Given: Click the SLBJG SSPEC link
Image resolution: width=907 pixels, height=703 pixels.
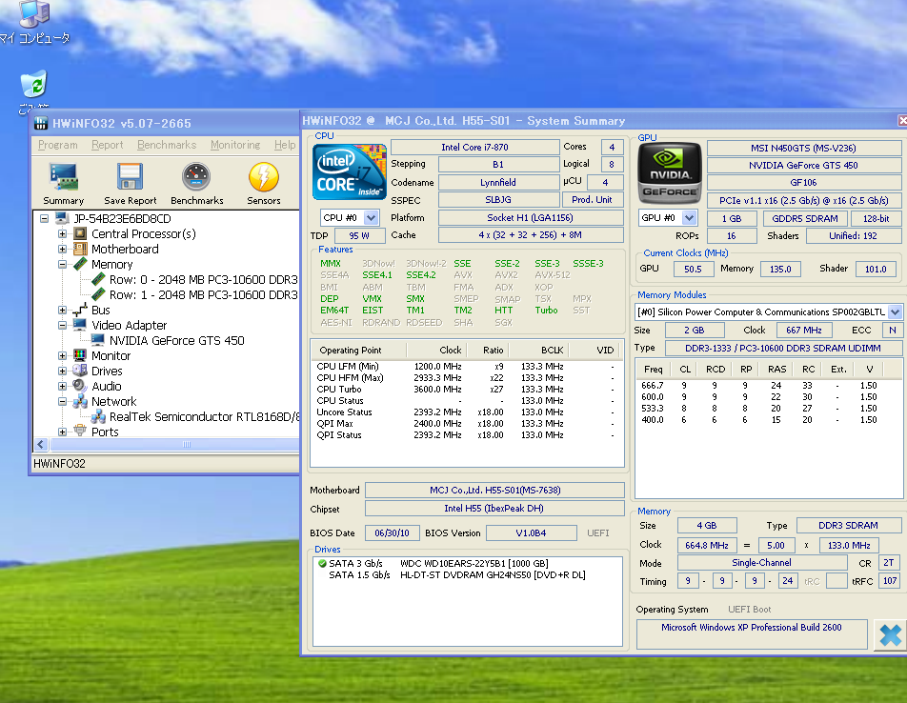Looking at the screenshot, I should (x=498, y=199).
